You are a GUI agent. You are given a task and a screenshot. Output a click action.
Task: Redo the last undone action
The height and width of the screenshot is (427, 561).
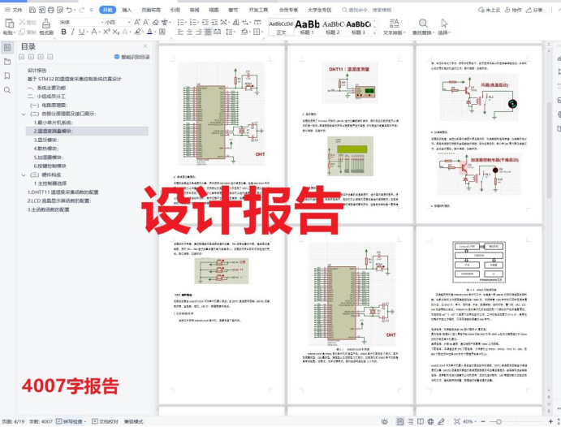pos(81,10)
